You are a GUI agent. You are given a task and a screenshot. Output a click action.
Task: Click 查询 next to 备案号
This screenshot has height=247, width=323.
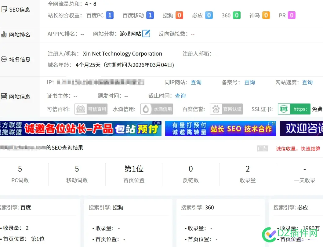tap(249, 82)
